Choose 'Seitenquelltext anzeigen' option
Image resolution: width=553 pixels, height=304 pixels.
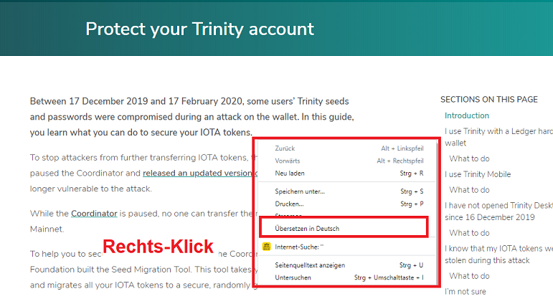coord(347,265)
